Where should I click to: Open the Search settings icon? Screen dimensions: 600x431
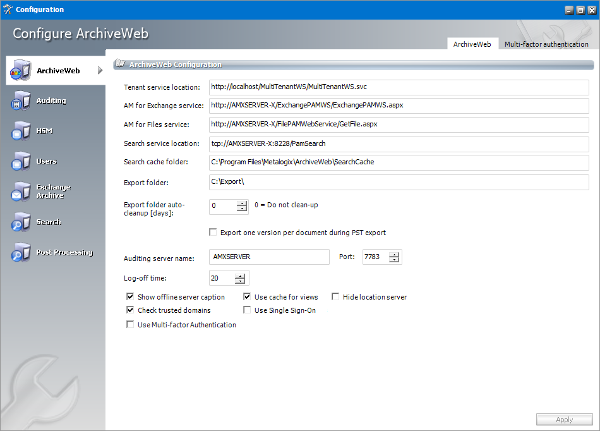[20, 222]
